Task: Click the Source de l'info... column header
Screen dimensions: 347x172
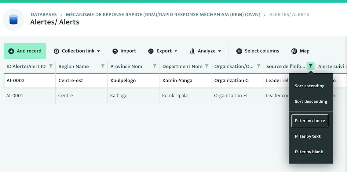Action: 286,66
